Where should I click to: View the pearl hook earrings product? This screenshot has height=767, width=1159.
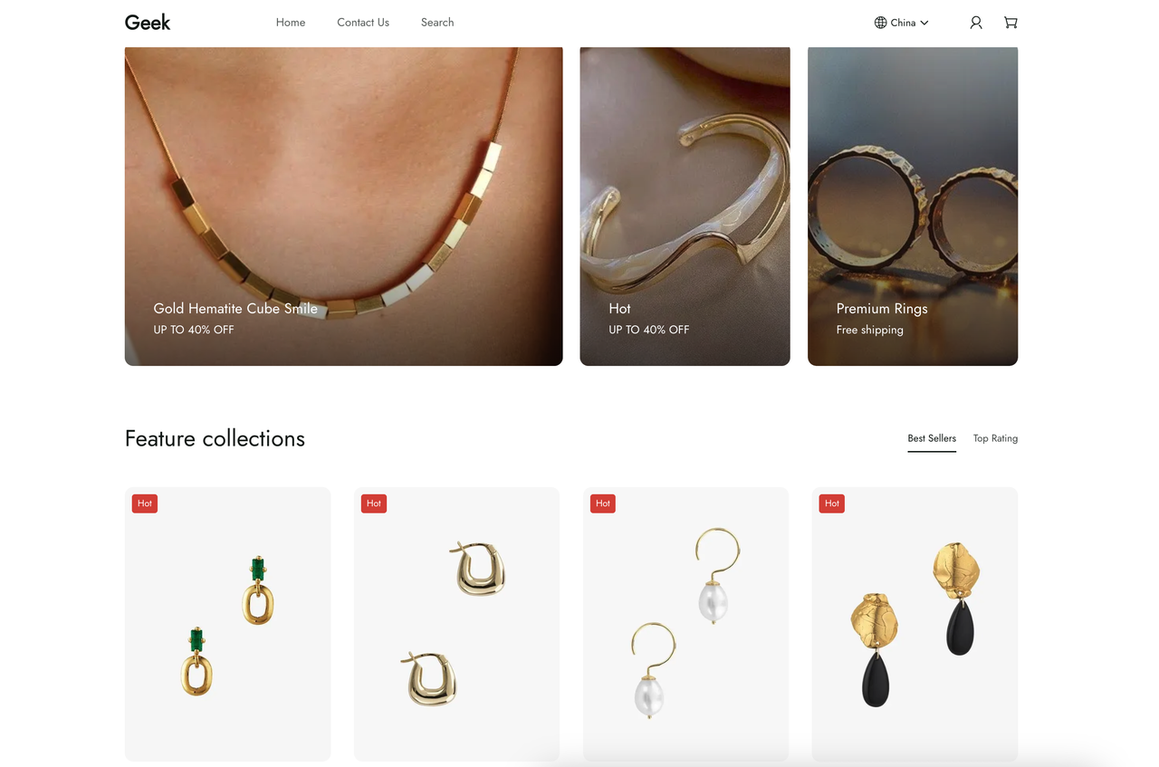[x=685, y=625]
